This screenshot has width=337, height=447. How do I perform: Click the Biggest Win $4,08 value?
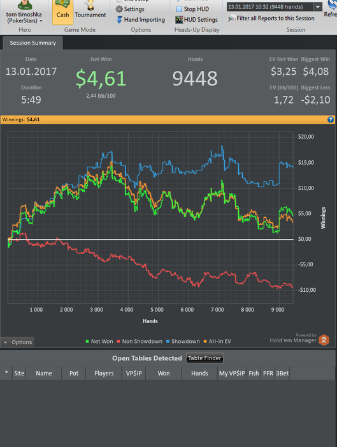point(316,72)
